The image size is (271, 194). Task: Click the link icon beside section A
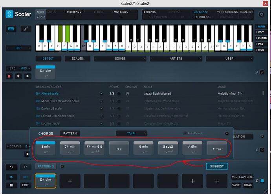click(x=262, y=72)
